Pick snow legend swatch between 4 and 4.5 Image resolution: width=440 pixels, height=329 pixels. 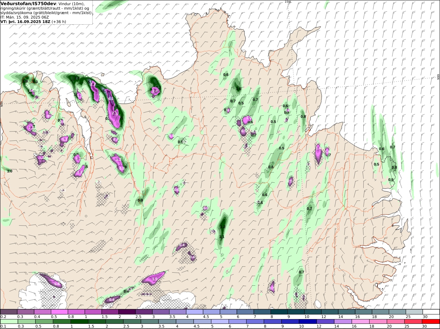tap(195, 312)
